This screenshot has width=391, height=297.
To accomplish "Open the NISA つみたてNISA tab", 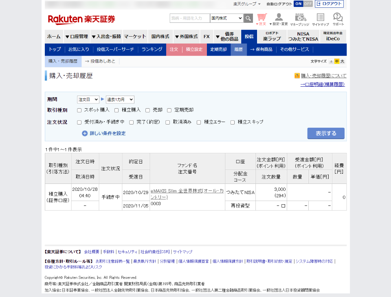I will (x=303, y=37).
